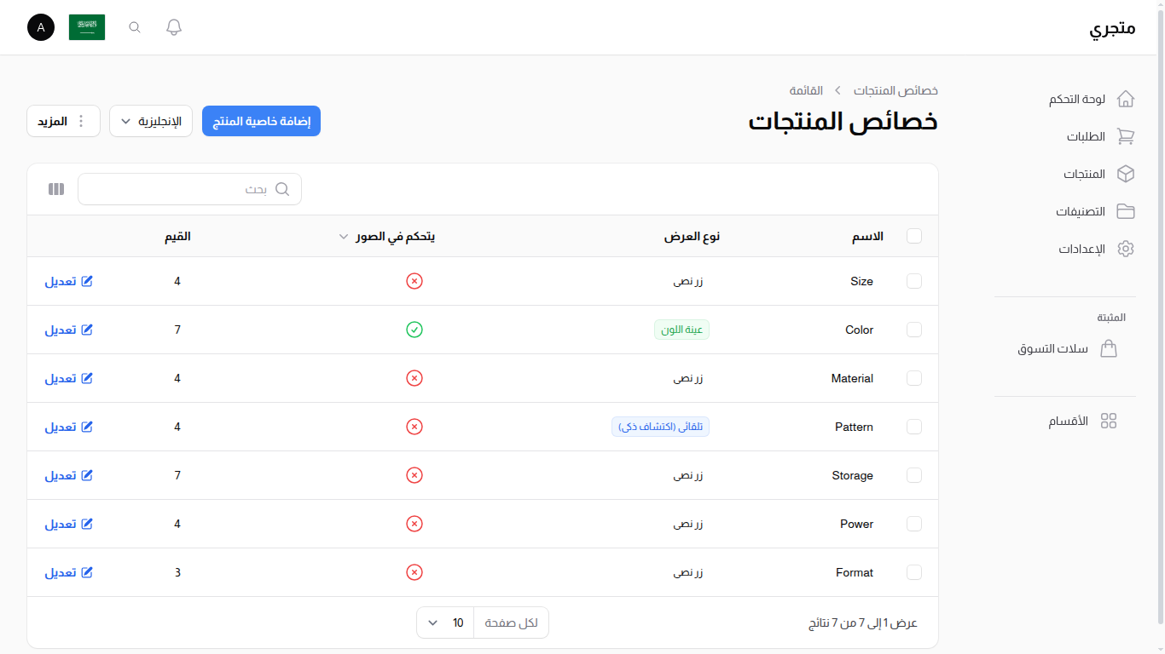Open search from the top bar magnifier icon
The height and width of the screenshot is (654, 1165).
click(134, 26)
